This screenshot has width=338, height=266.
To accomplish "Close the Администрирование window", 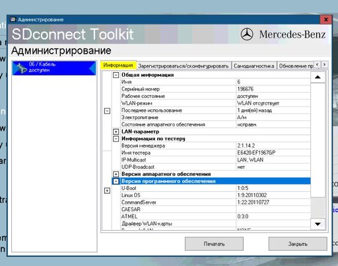I will pos(326,20).
